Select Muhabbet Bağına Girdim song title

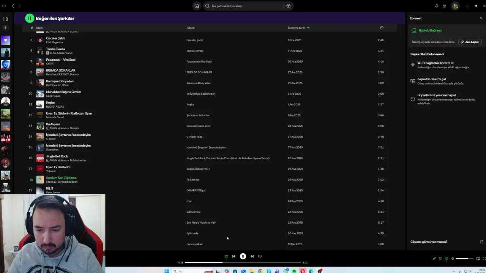(x=63, y=92)
